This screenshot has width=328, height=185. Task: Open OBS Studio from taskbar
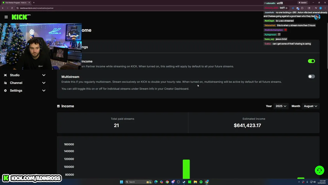(x=178, y=182)
